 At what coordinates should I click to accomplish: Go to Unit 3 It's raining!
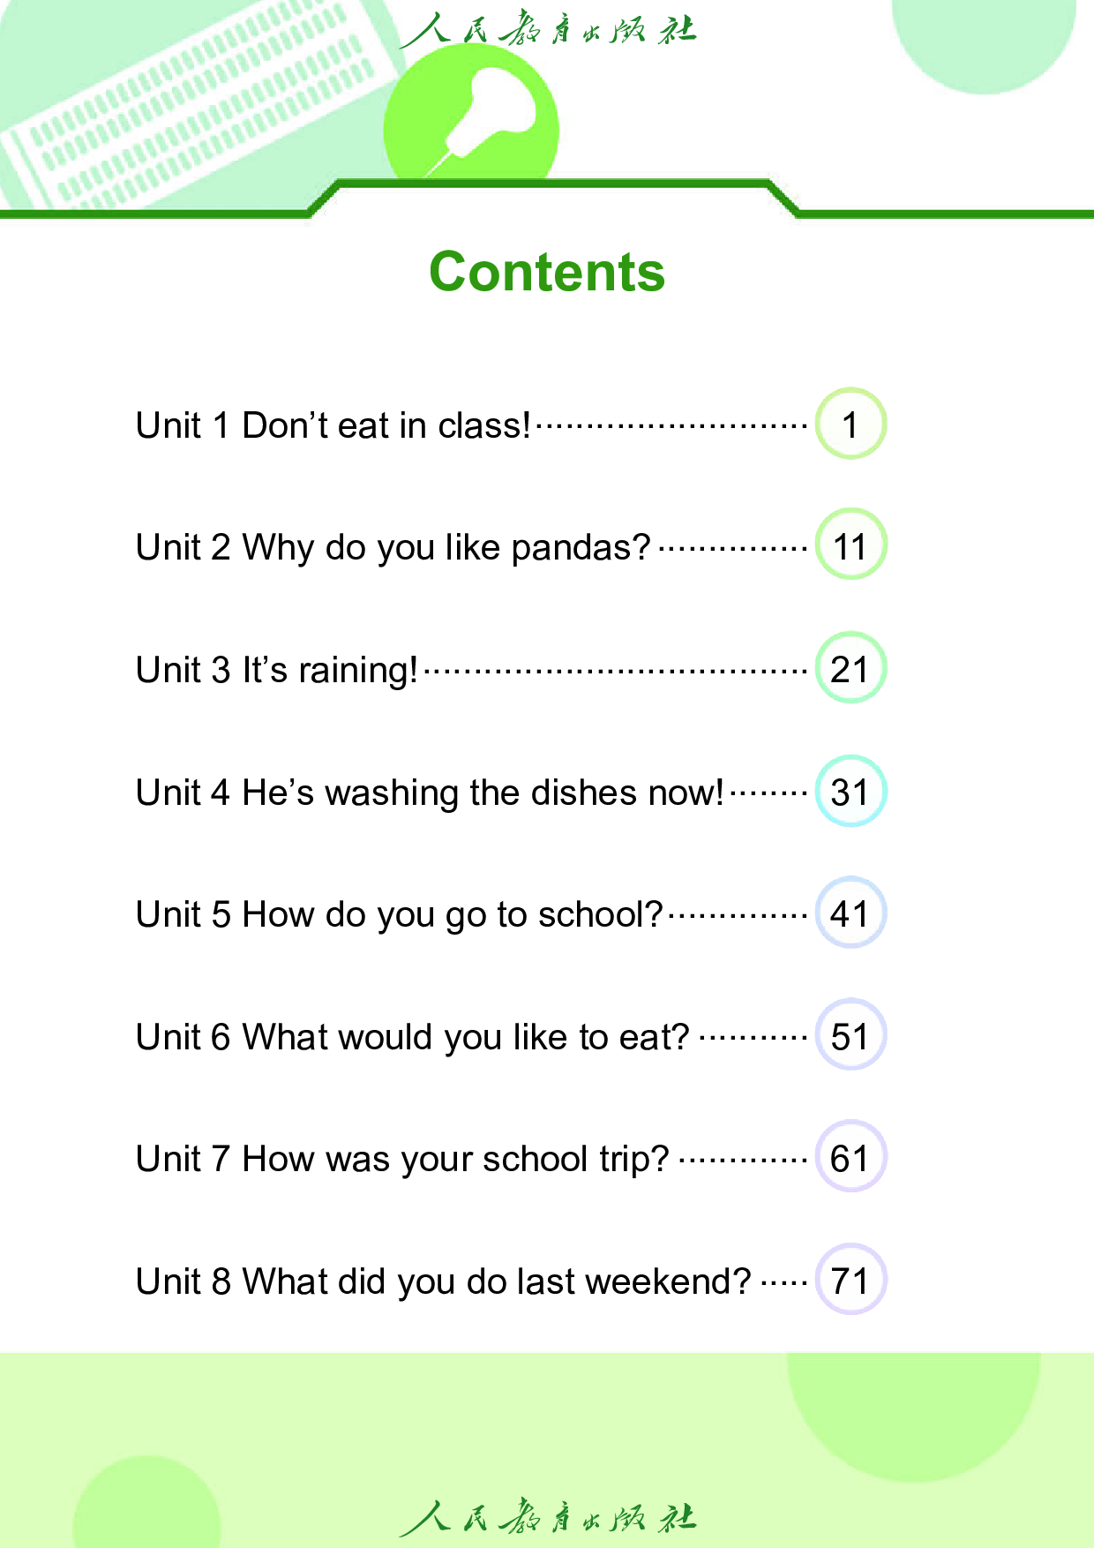[277, 670]
